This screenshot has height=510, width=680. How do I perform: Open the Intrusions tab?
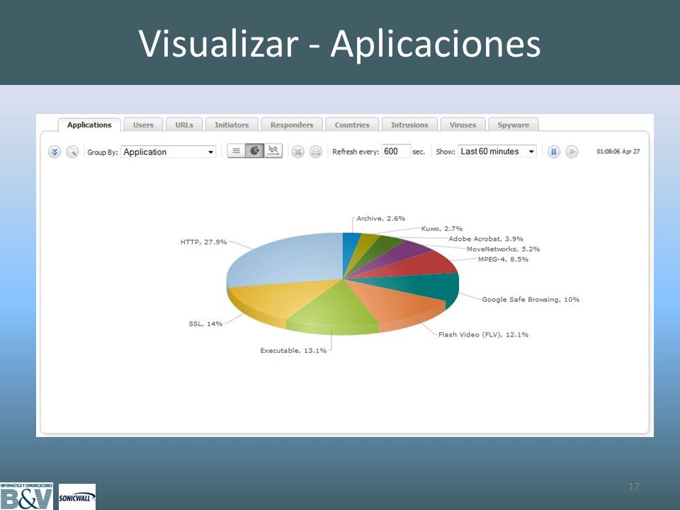pyautogui.click(x=409, y=125)
